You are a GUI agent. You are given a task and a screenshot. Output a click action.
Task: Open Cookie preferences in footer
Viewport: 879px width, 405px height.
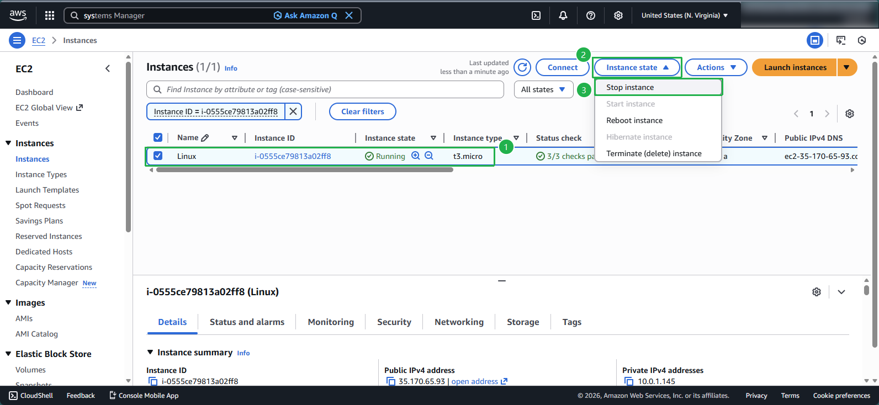click(841, 396)
